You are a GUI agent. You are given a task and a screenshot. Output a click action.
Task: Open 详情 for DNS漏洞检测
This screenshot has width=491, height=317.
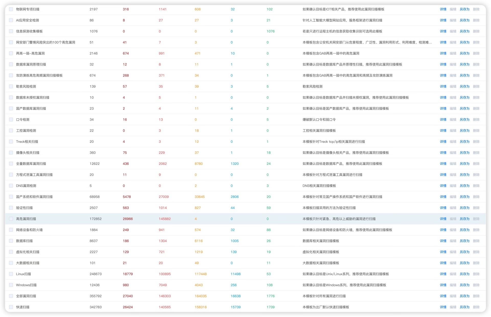tap(443, 186)
